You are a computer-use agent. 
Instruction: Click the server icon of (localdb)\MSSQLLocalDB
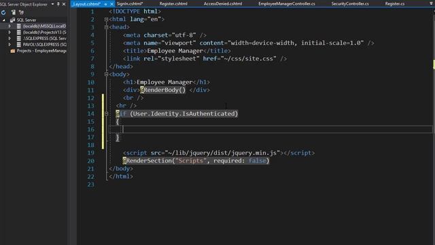(x=19, y=26)
